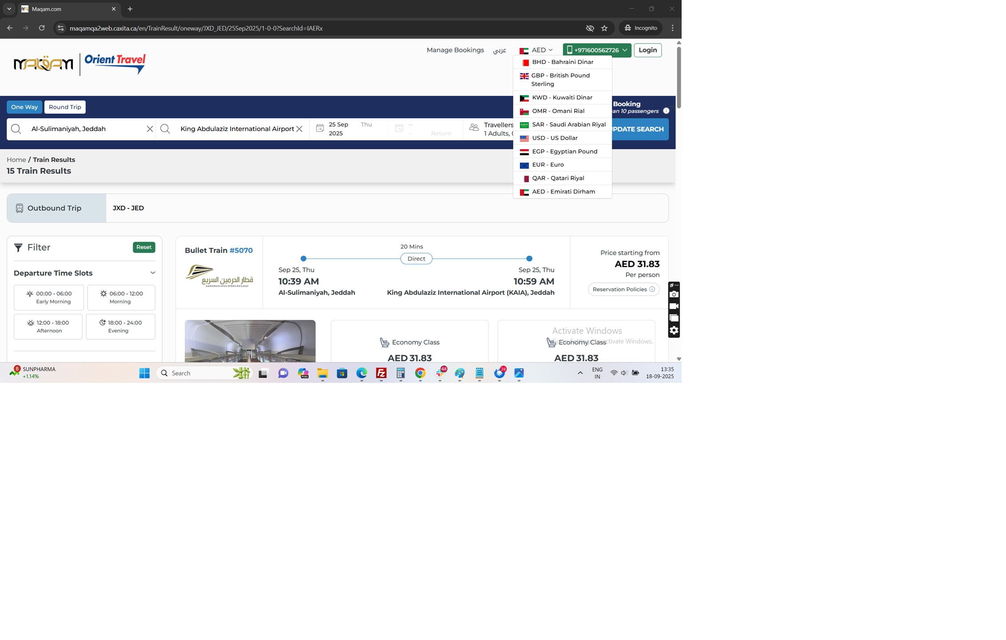Click the Reset filter button

[144, 247]
